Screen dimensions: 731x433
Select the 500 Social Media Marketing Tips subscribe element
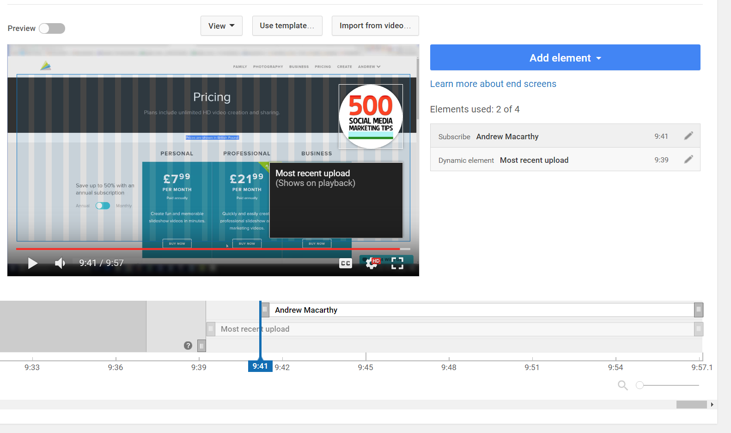pos(371,117)
